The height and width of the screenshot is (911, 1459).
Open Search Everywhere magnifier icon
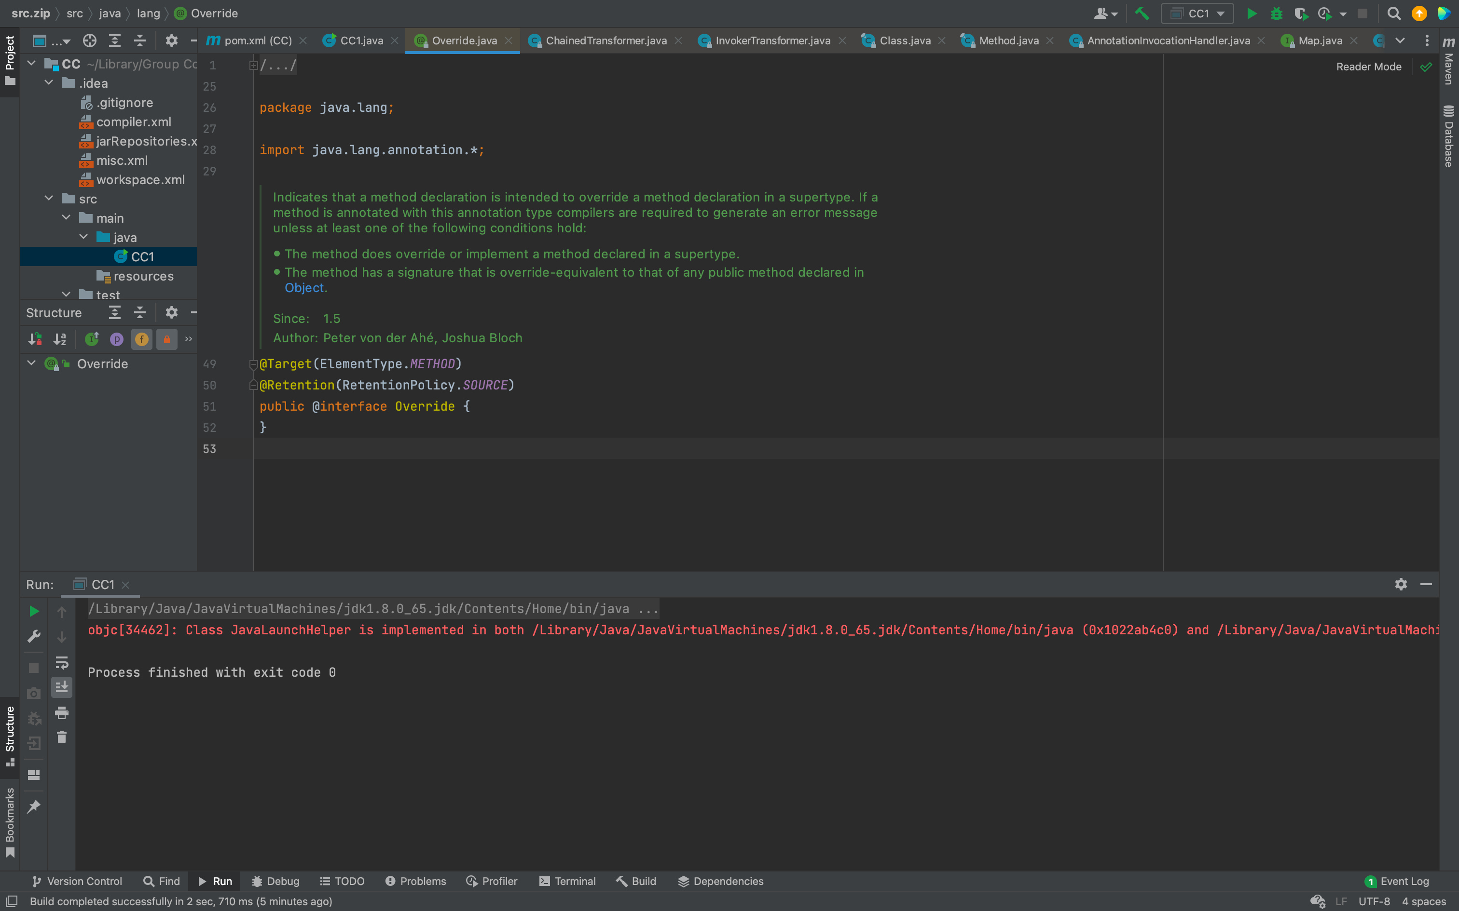pos(1393,13)
